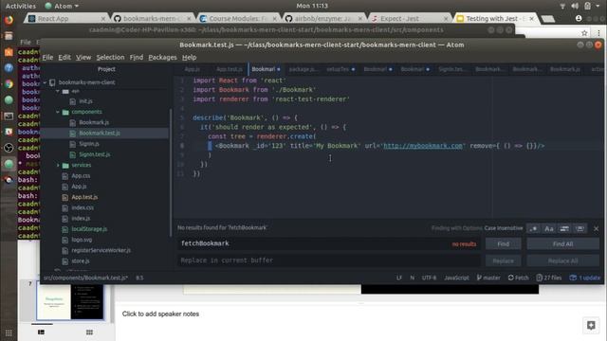Image resolution: width=607 pixels, height=341 pixels.
Task: Click the Find button
Action: (504, 244)
